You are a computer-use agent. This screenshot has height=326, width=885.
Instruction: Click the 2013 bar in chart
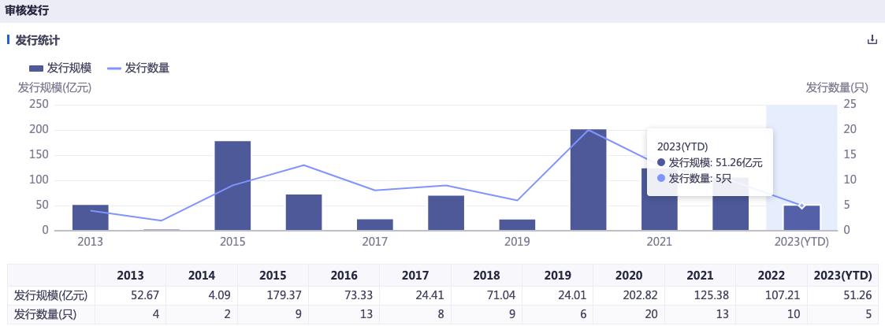coord(91,217)
